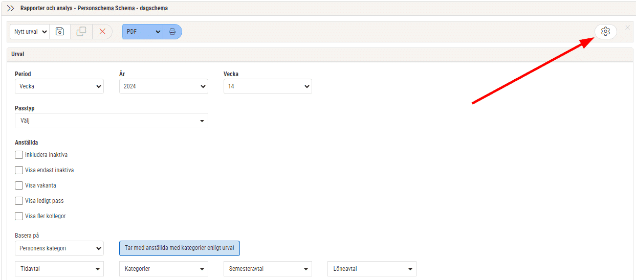Tick Visa ledigt pass checkbox
636x280 pixels.
(x=19, y=201)
